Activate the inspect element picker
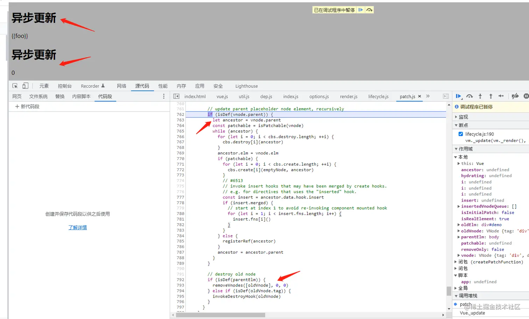This screenshot has height=319, width=529. click(x=15, y=86)
